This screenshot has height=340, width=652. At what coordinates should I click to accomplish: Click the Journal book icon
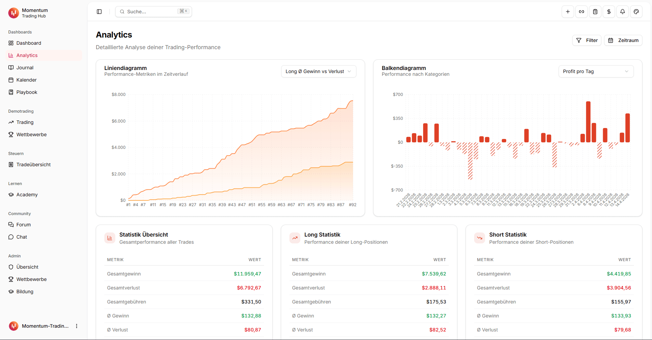tap(11, 68)
